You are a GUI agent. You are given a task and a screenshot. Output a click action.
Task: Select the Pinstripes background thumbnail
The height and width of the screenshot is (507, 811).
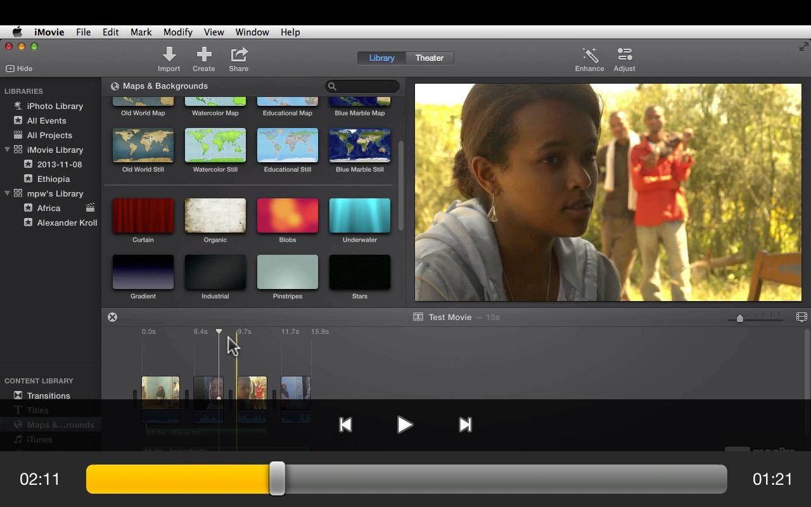click(288, 272)
